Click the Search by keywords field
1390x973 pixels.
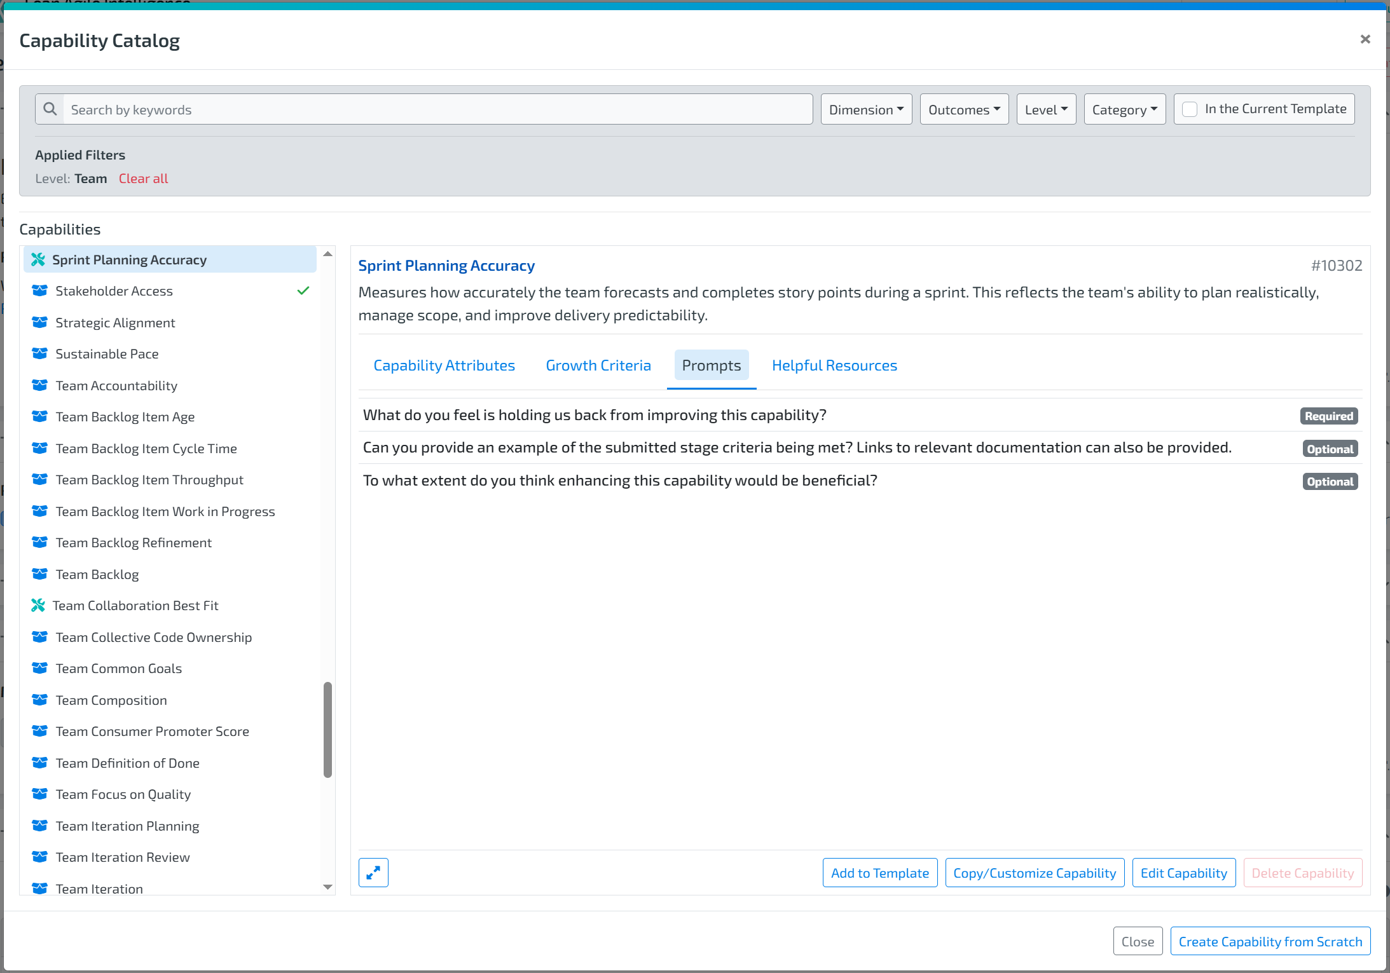point(437,109)
